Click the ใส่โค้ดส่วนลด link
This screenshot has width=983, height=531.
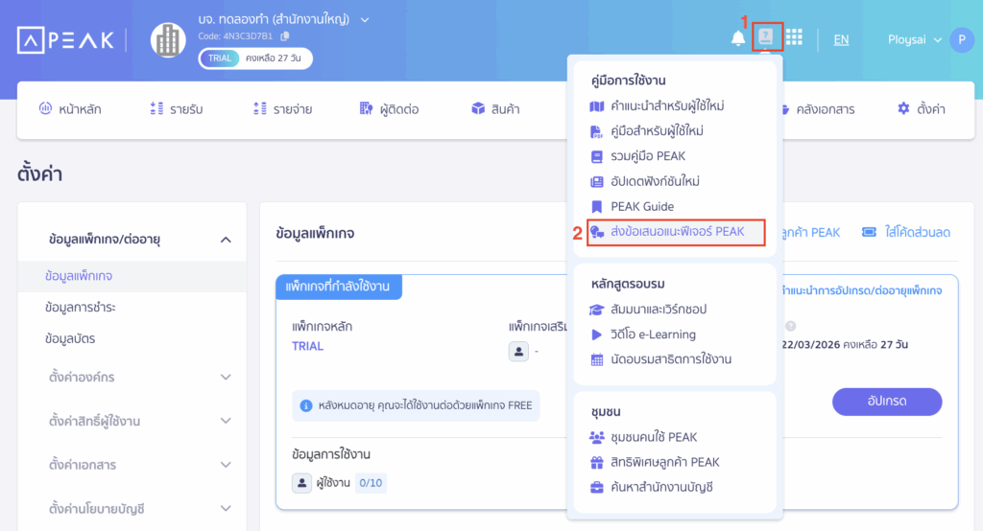coord(905,232)
